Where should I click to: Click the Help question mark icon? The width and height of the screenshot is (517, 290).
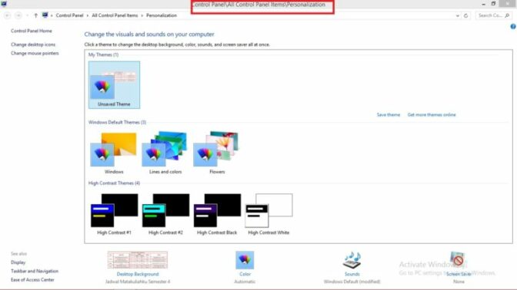tap(513, 27)
